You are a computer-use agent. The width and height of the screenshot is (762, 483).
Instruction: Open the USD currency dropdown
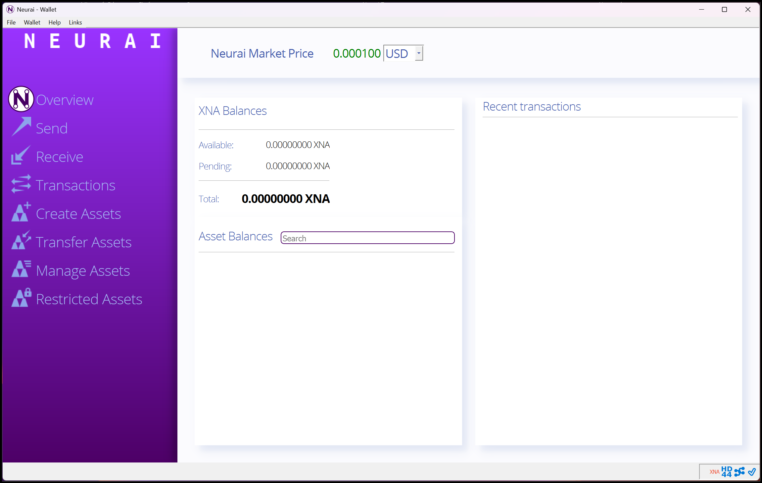click(x=418, y=53)
